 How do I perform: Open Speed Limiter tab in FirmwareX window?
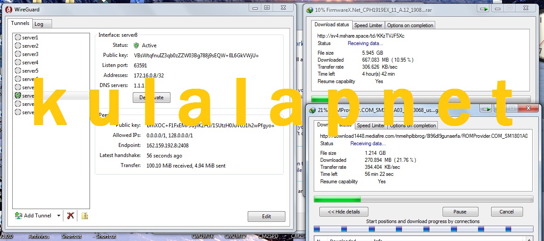point(368,25)
